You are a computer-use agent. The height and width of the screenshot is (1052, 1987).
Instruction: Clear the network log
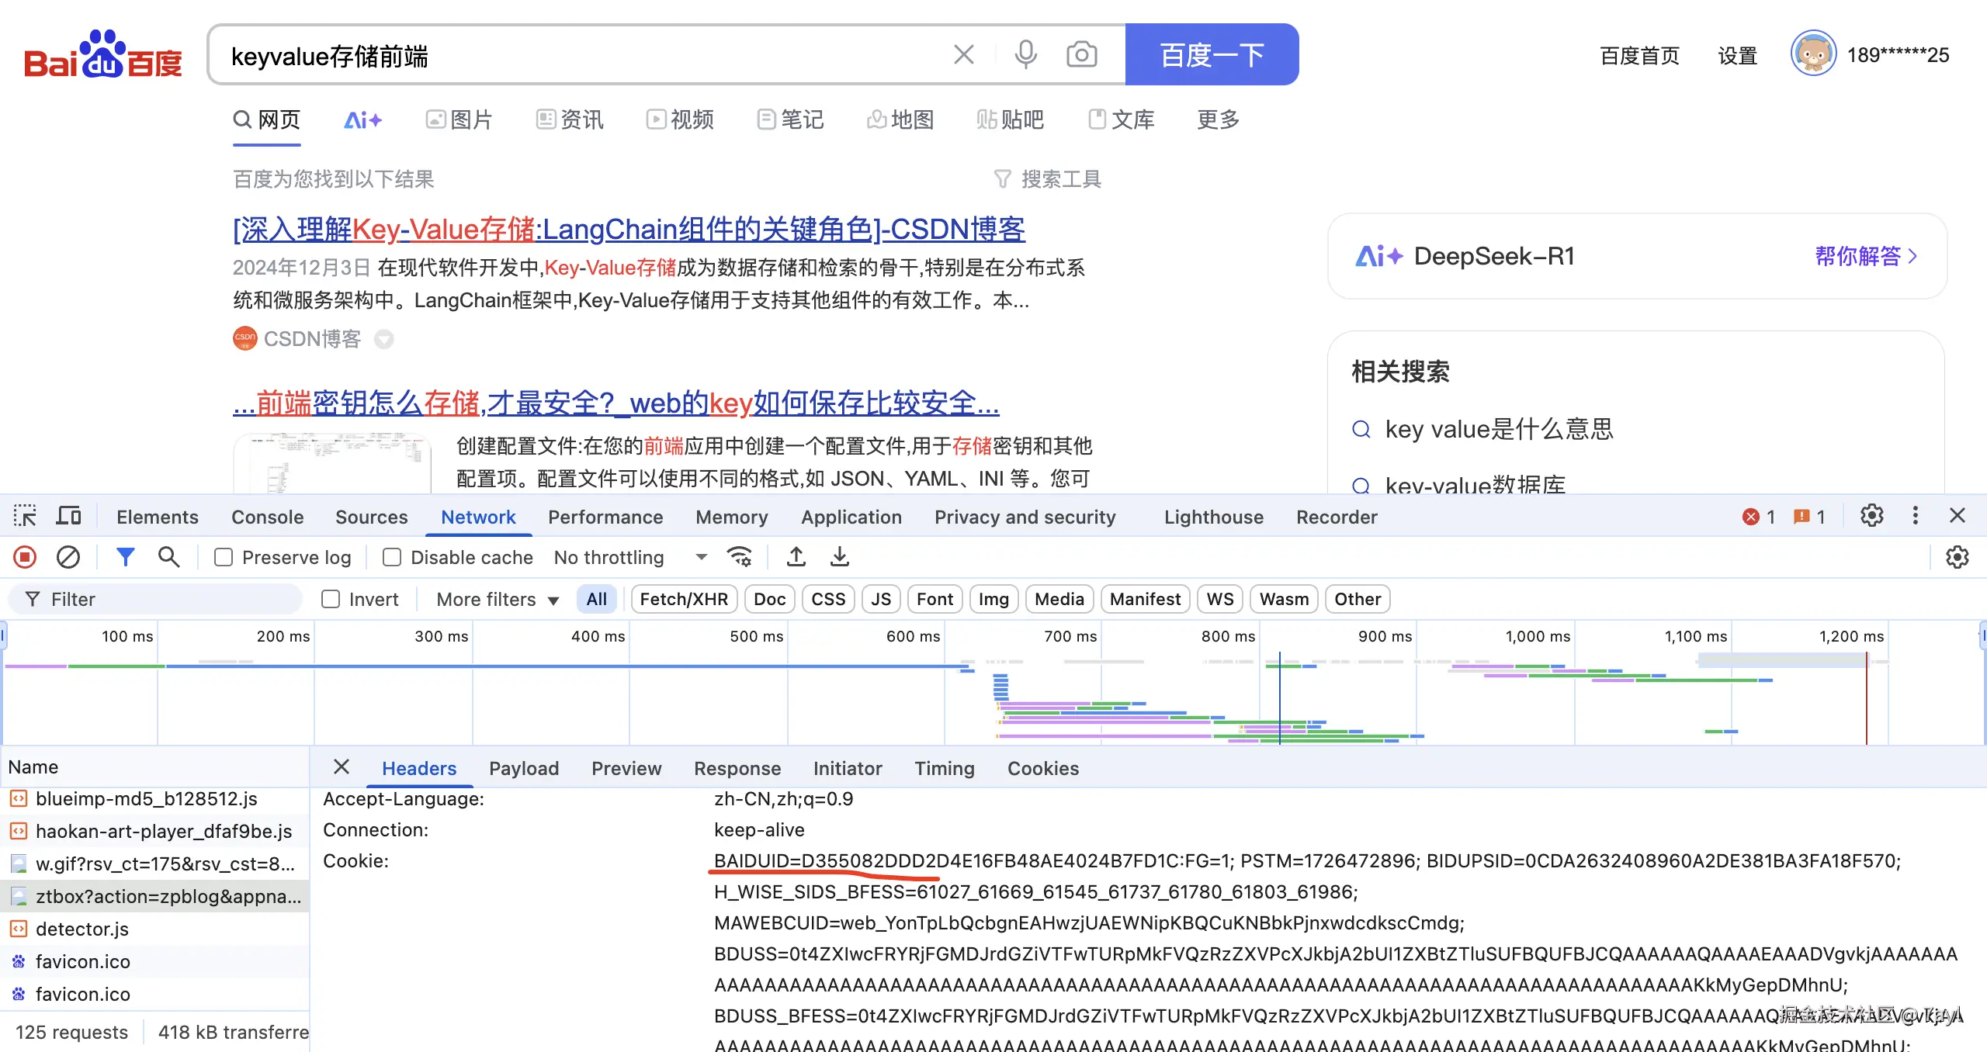pyautogui.click(x=68, y=557)
